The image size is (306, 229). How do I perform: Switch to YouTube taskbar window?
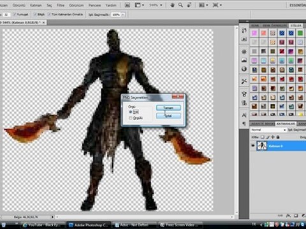click(43, 225)
